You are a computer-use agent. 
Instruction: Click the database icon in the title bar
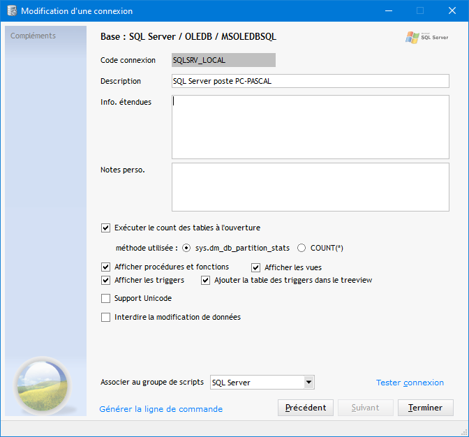tap(12, 10)
